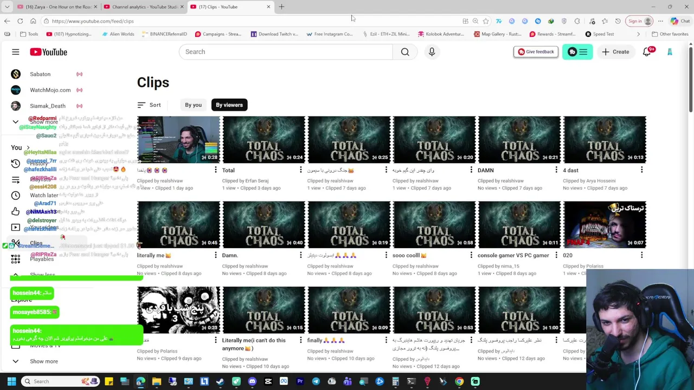Open options for the Total clip
This screenshot has height=390, width=694.
[301, 170]
